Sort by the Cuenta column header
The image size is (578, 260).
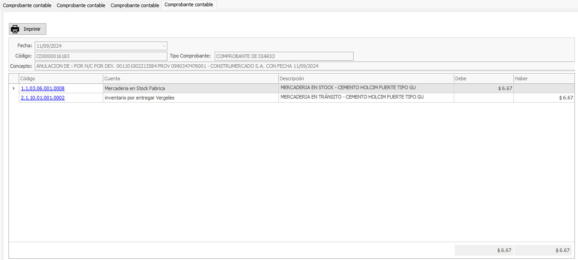click(x=190, y=78)
